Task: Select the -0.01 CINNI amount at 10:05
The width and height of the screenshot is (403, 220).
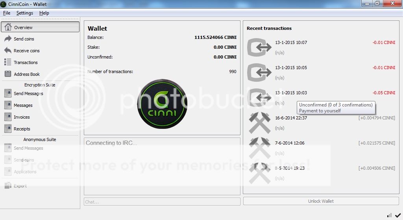Action: [384, 68]
